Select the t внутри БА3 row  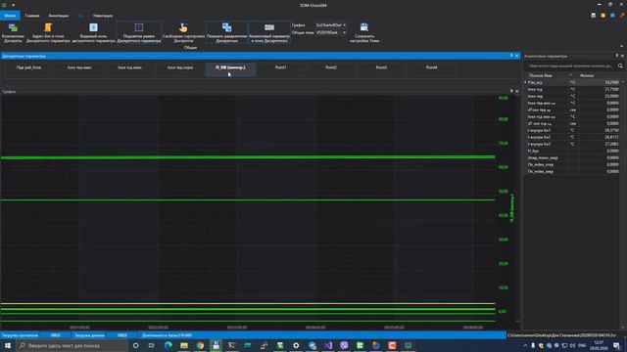pos(572,144)
